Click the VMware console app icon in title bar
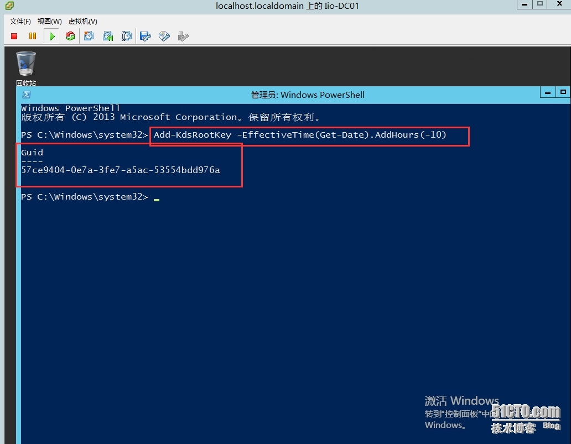Viewport: 571px width, 444px height. [9, 6]
